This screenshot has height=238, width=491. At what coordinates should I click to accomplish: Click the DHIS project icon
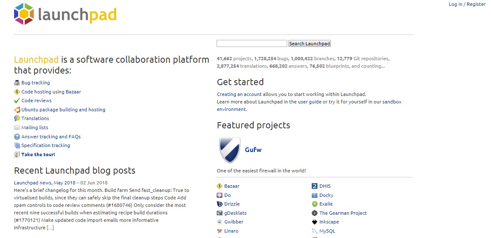(x=315, y=186)
